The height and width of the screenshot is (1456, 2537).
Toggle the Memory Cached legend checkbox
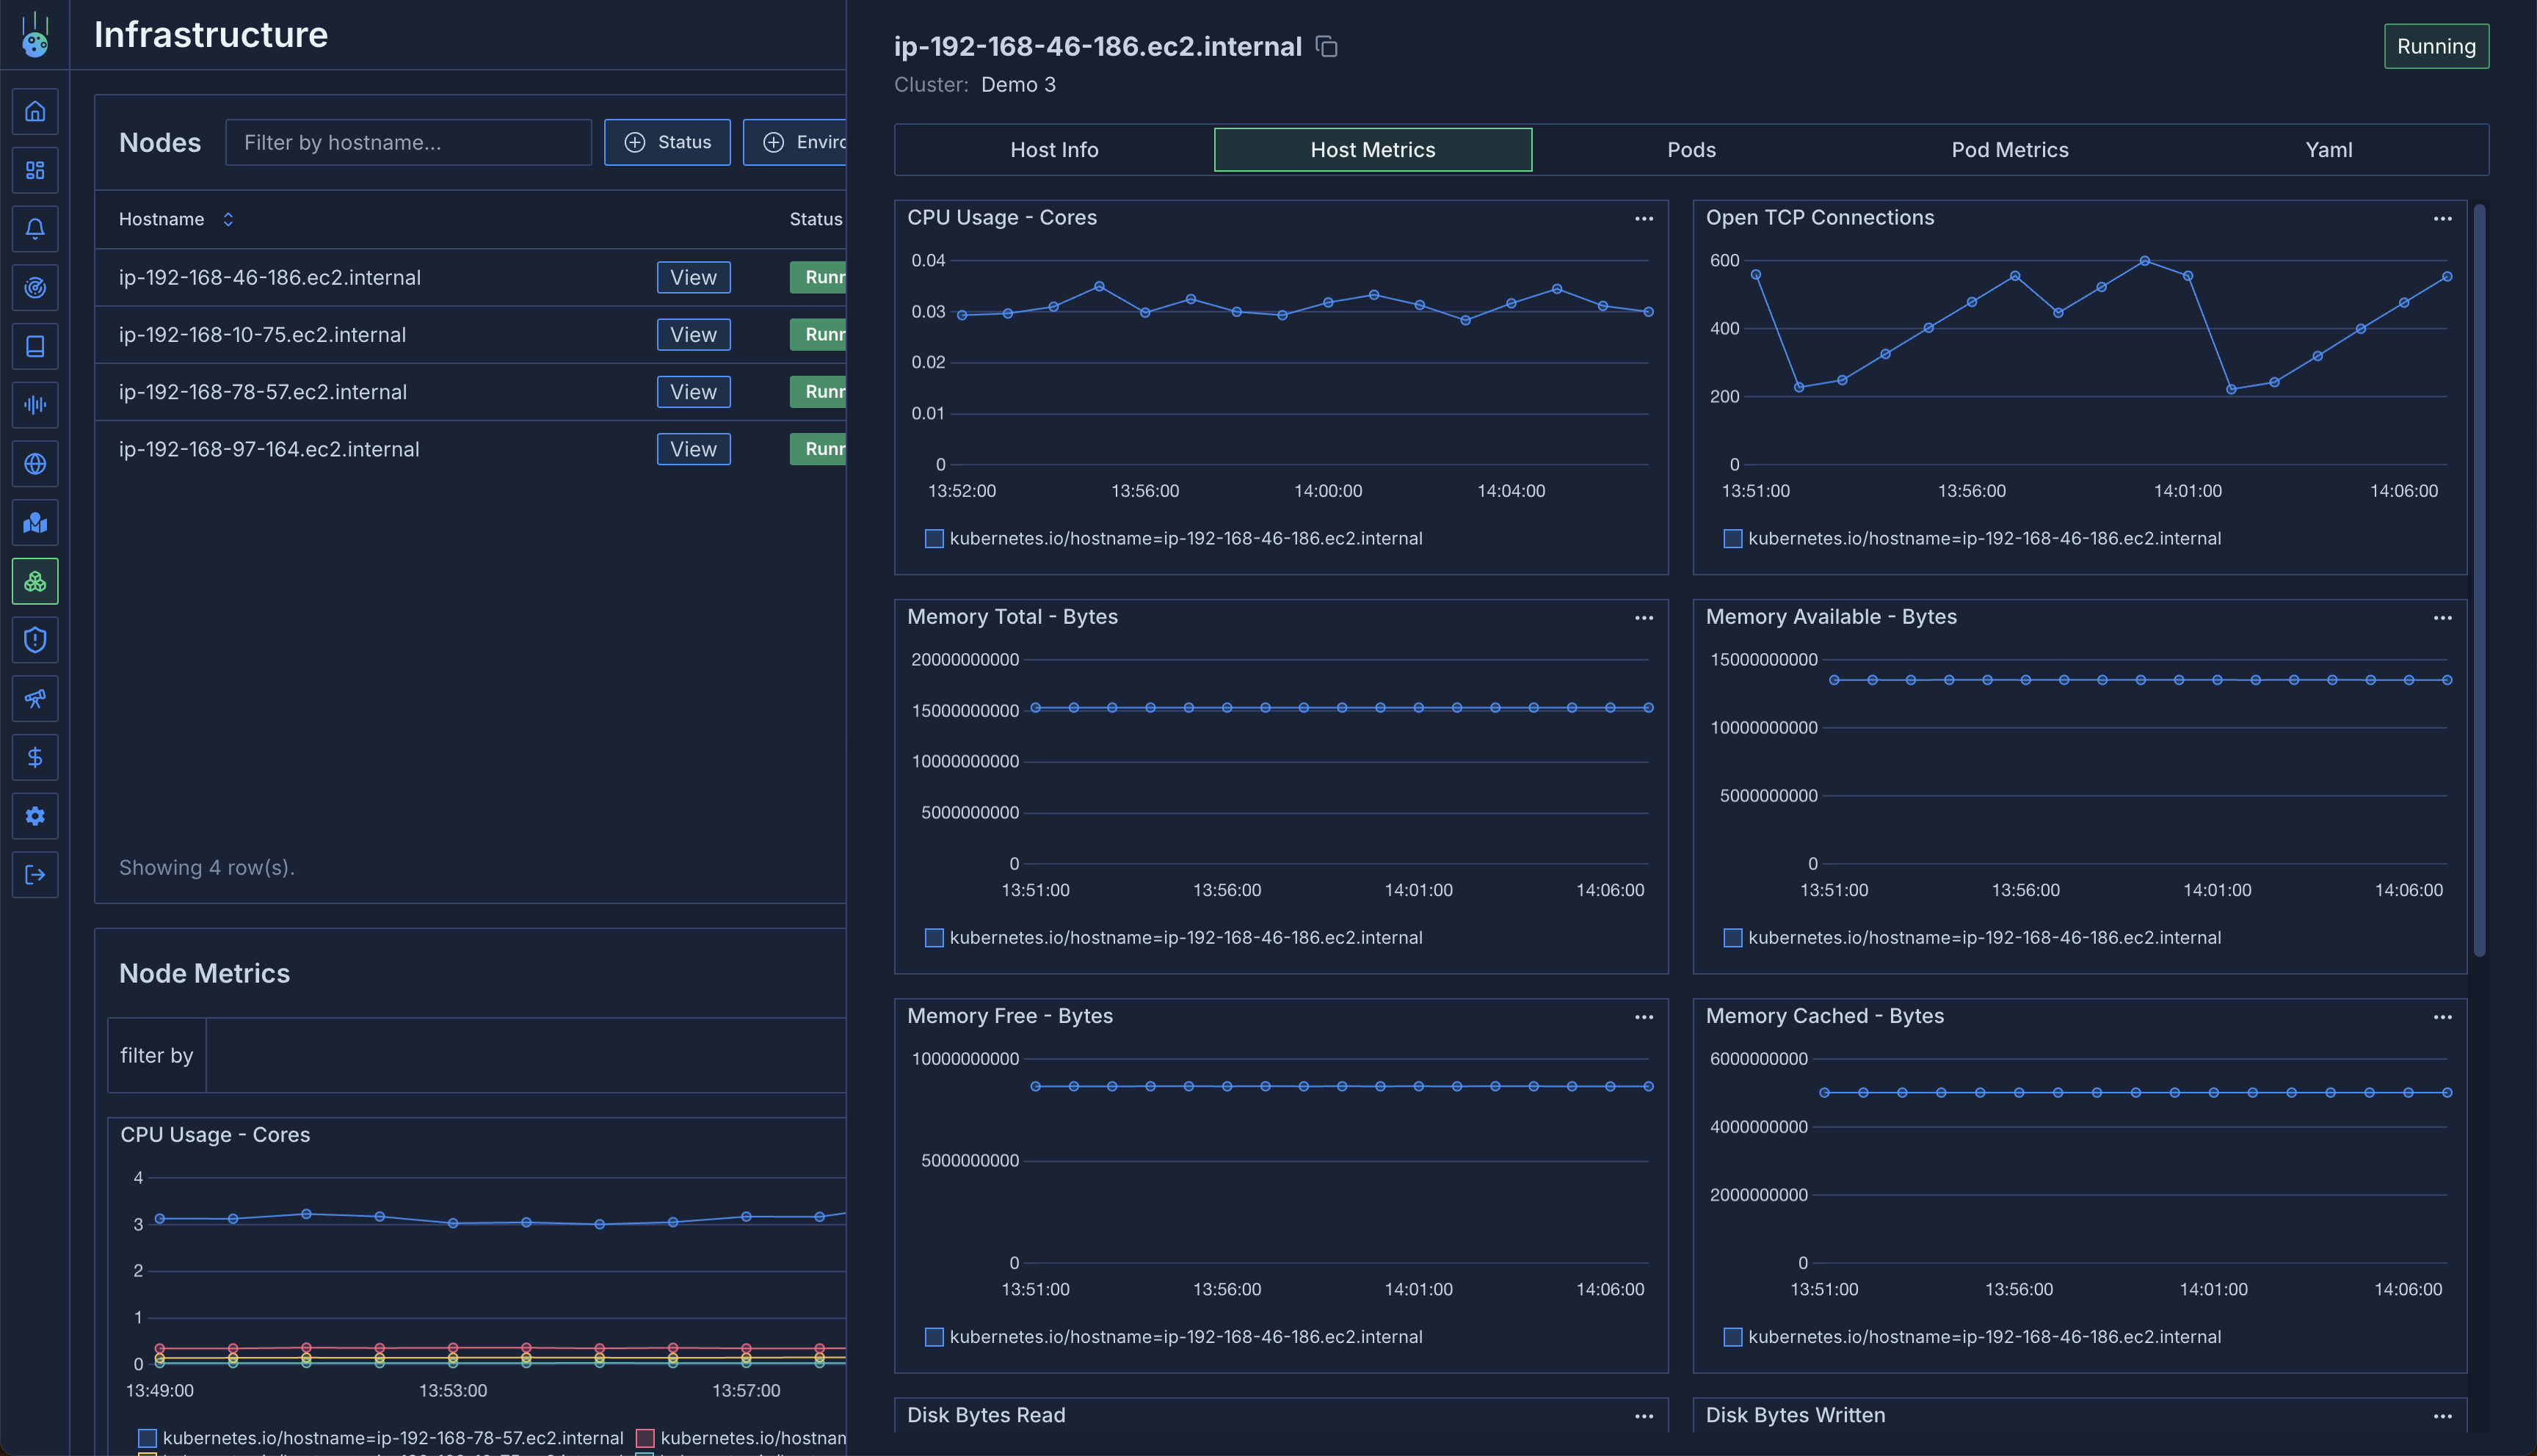pyautogui.click(x=1733, y=1337)
